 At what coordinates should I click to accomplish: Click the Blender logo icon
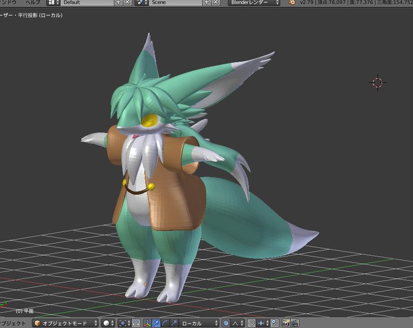point(292,2)
